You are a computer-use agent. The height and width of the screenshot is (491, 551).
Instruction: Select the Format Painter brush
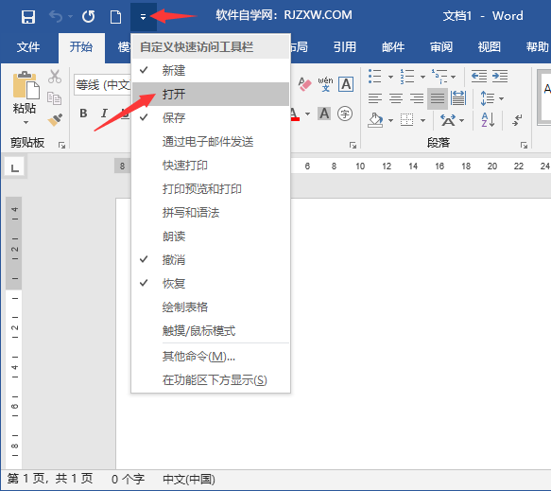[55, 119]
